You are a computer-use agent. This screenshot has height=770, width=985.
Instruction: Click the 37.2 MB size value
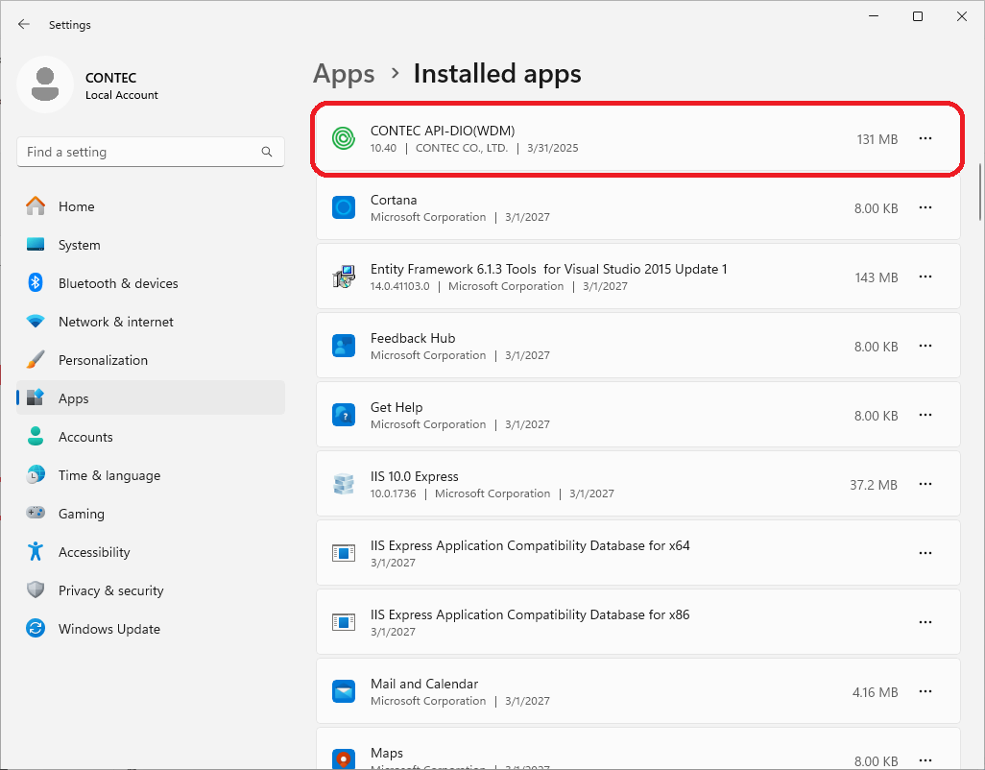point(874,485)
